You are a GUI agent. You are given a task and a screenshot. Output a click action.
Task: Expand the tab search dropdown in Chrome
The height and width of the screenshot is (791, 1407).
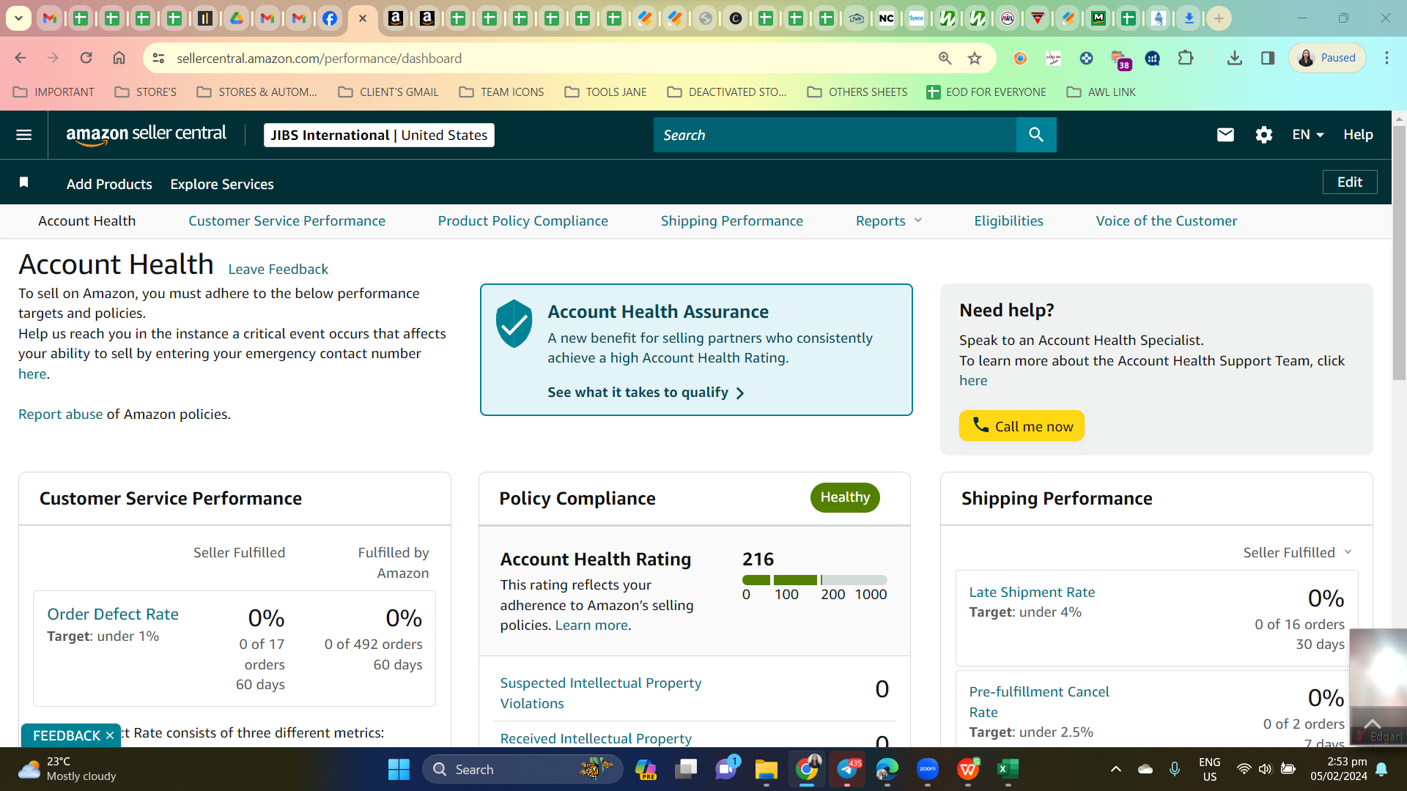pyautogui.click(x=18, y=18)
